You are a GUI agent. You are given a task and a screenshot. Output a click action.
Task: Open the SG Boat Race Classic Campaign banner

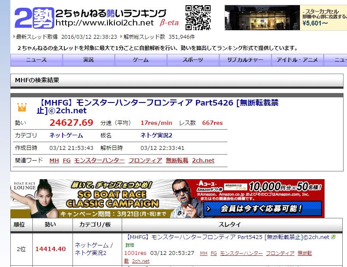(x=167, y=199)
